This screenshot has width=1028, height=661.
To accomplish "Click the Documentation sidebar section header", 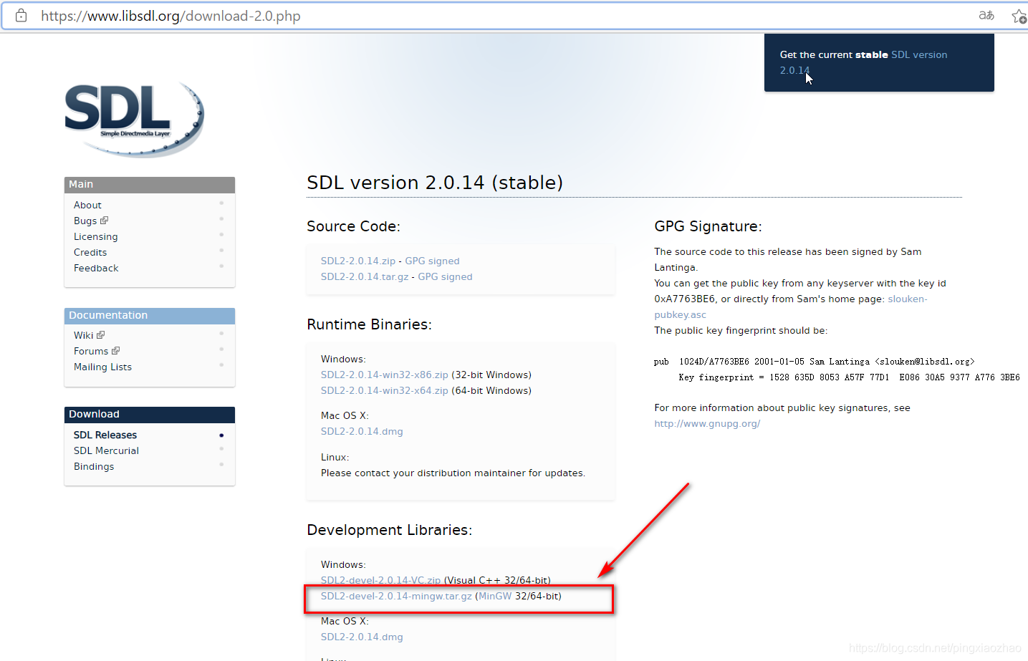I will pos(150,316).
